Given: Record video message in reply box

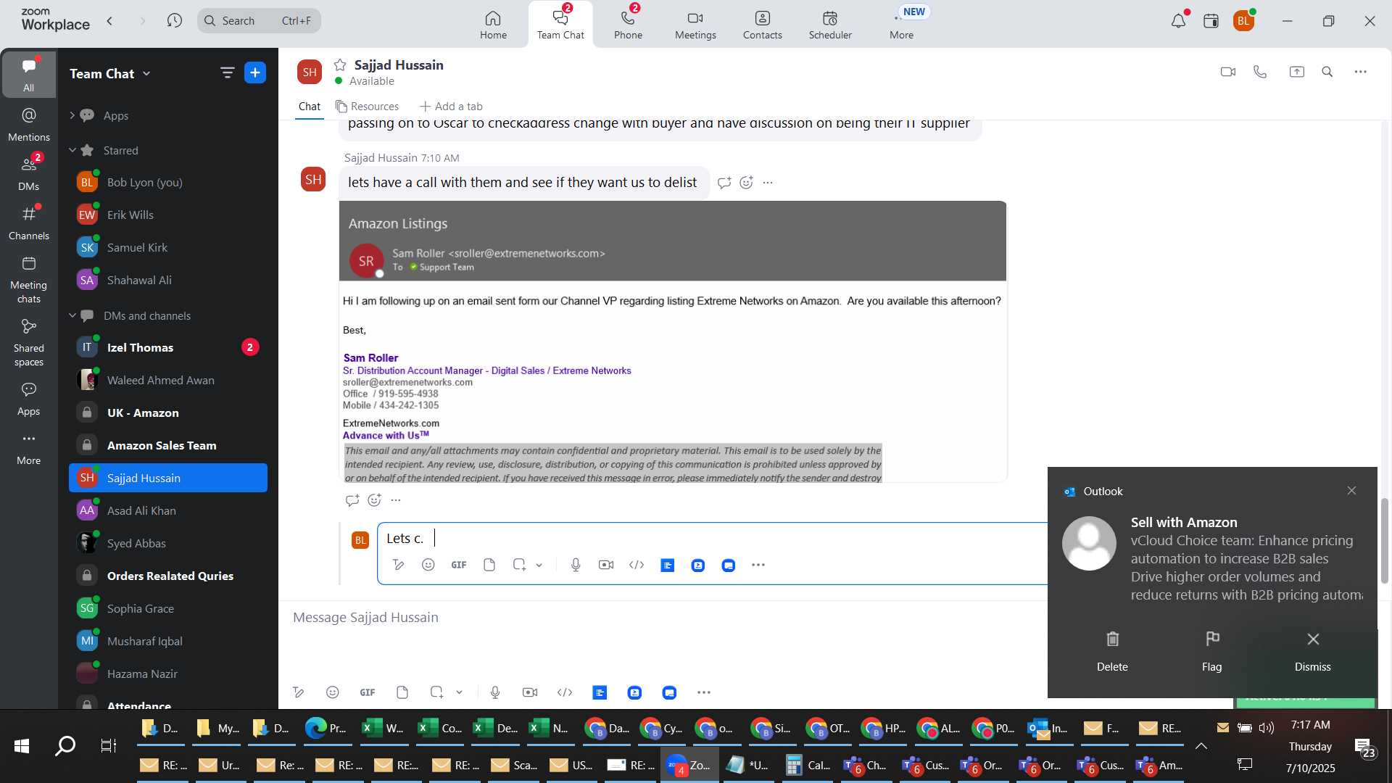Looking at the screenshot, I should pos(606,565).
